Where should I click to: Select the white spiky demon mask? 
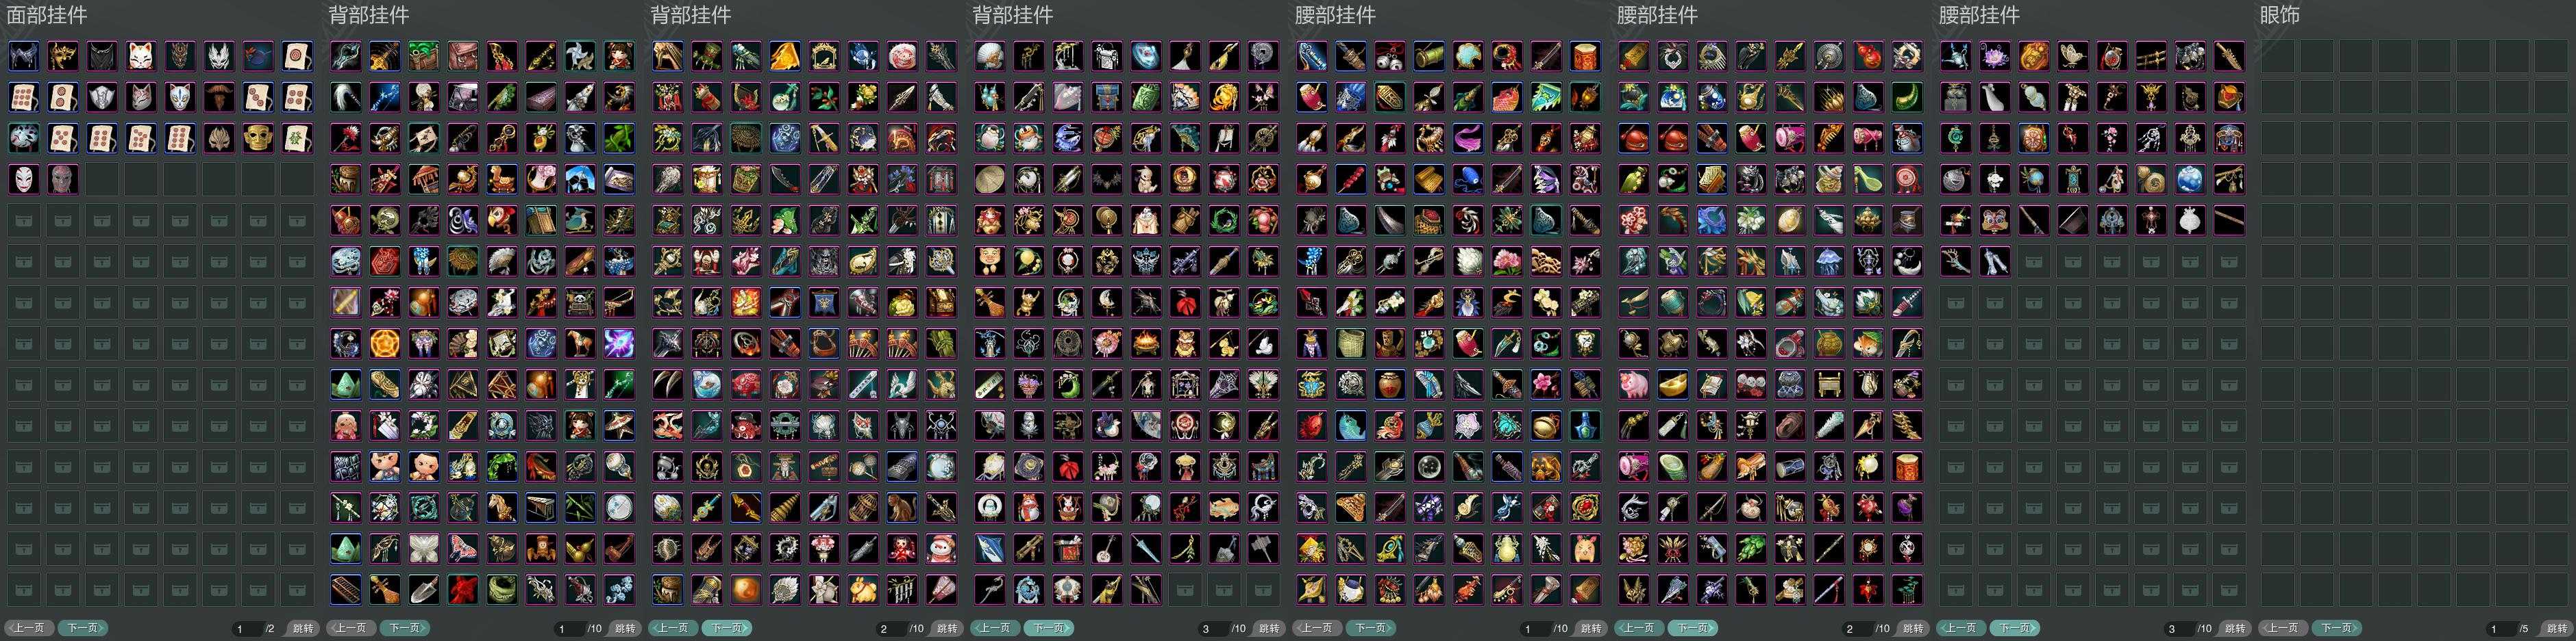(219, 55)
